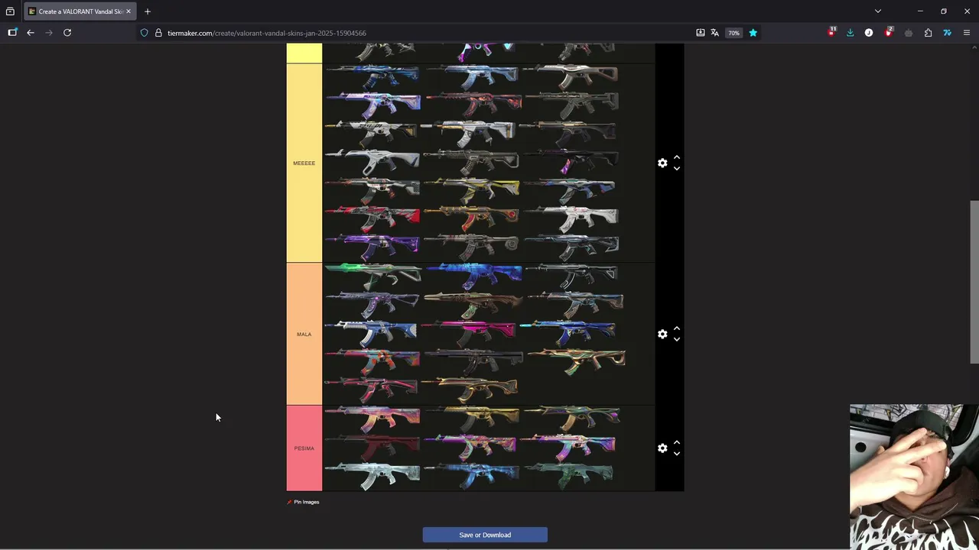
Task: Move the MALA tier down
Action: coord(676,339)
